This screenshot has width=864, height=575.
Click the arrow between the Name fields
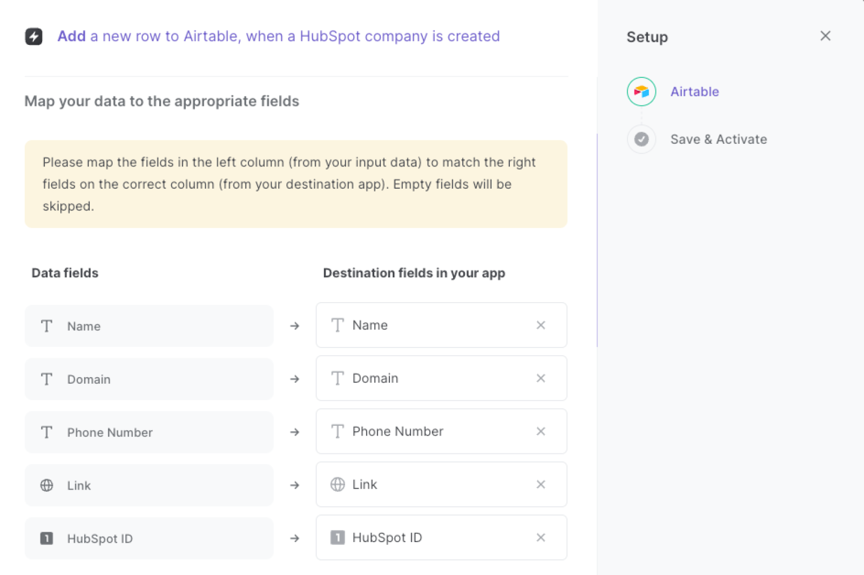pos(295,326)
